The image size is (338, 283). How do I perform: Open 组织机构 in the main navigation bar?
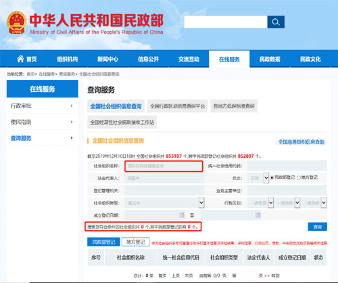tap(67, 59)
